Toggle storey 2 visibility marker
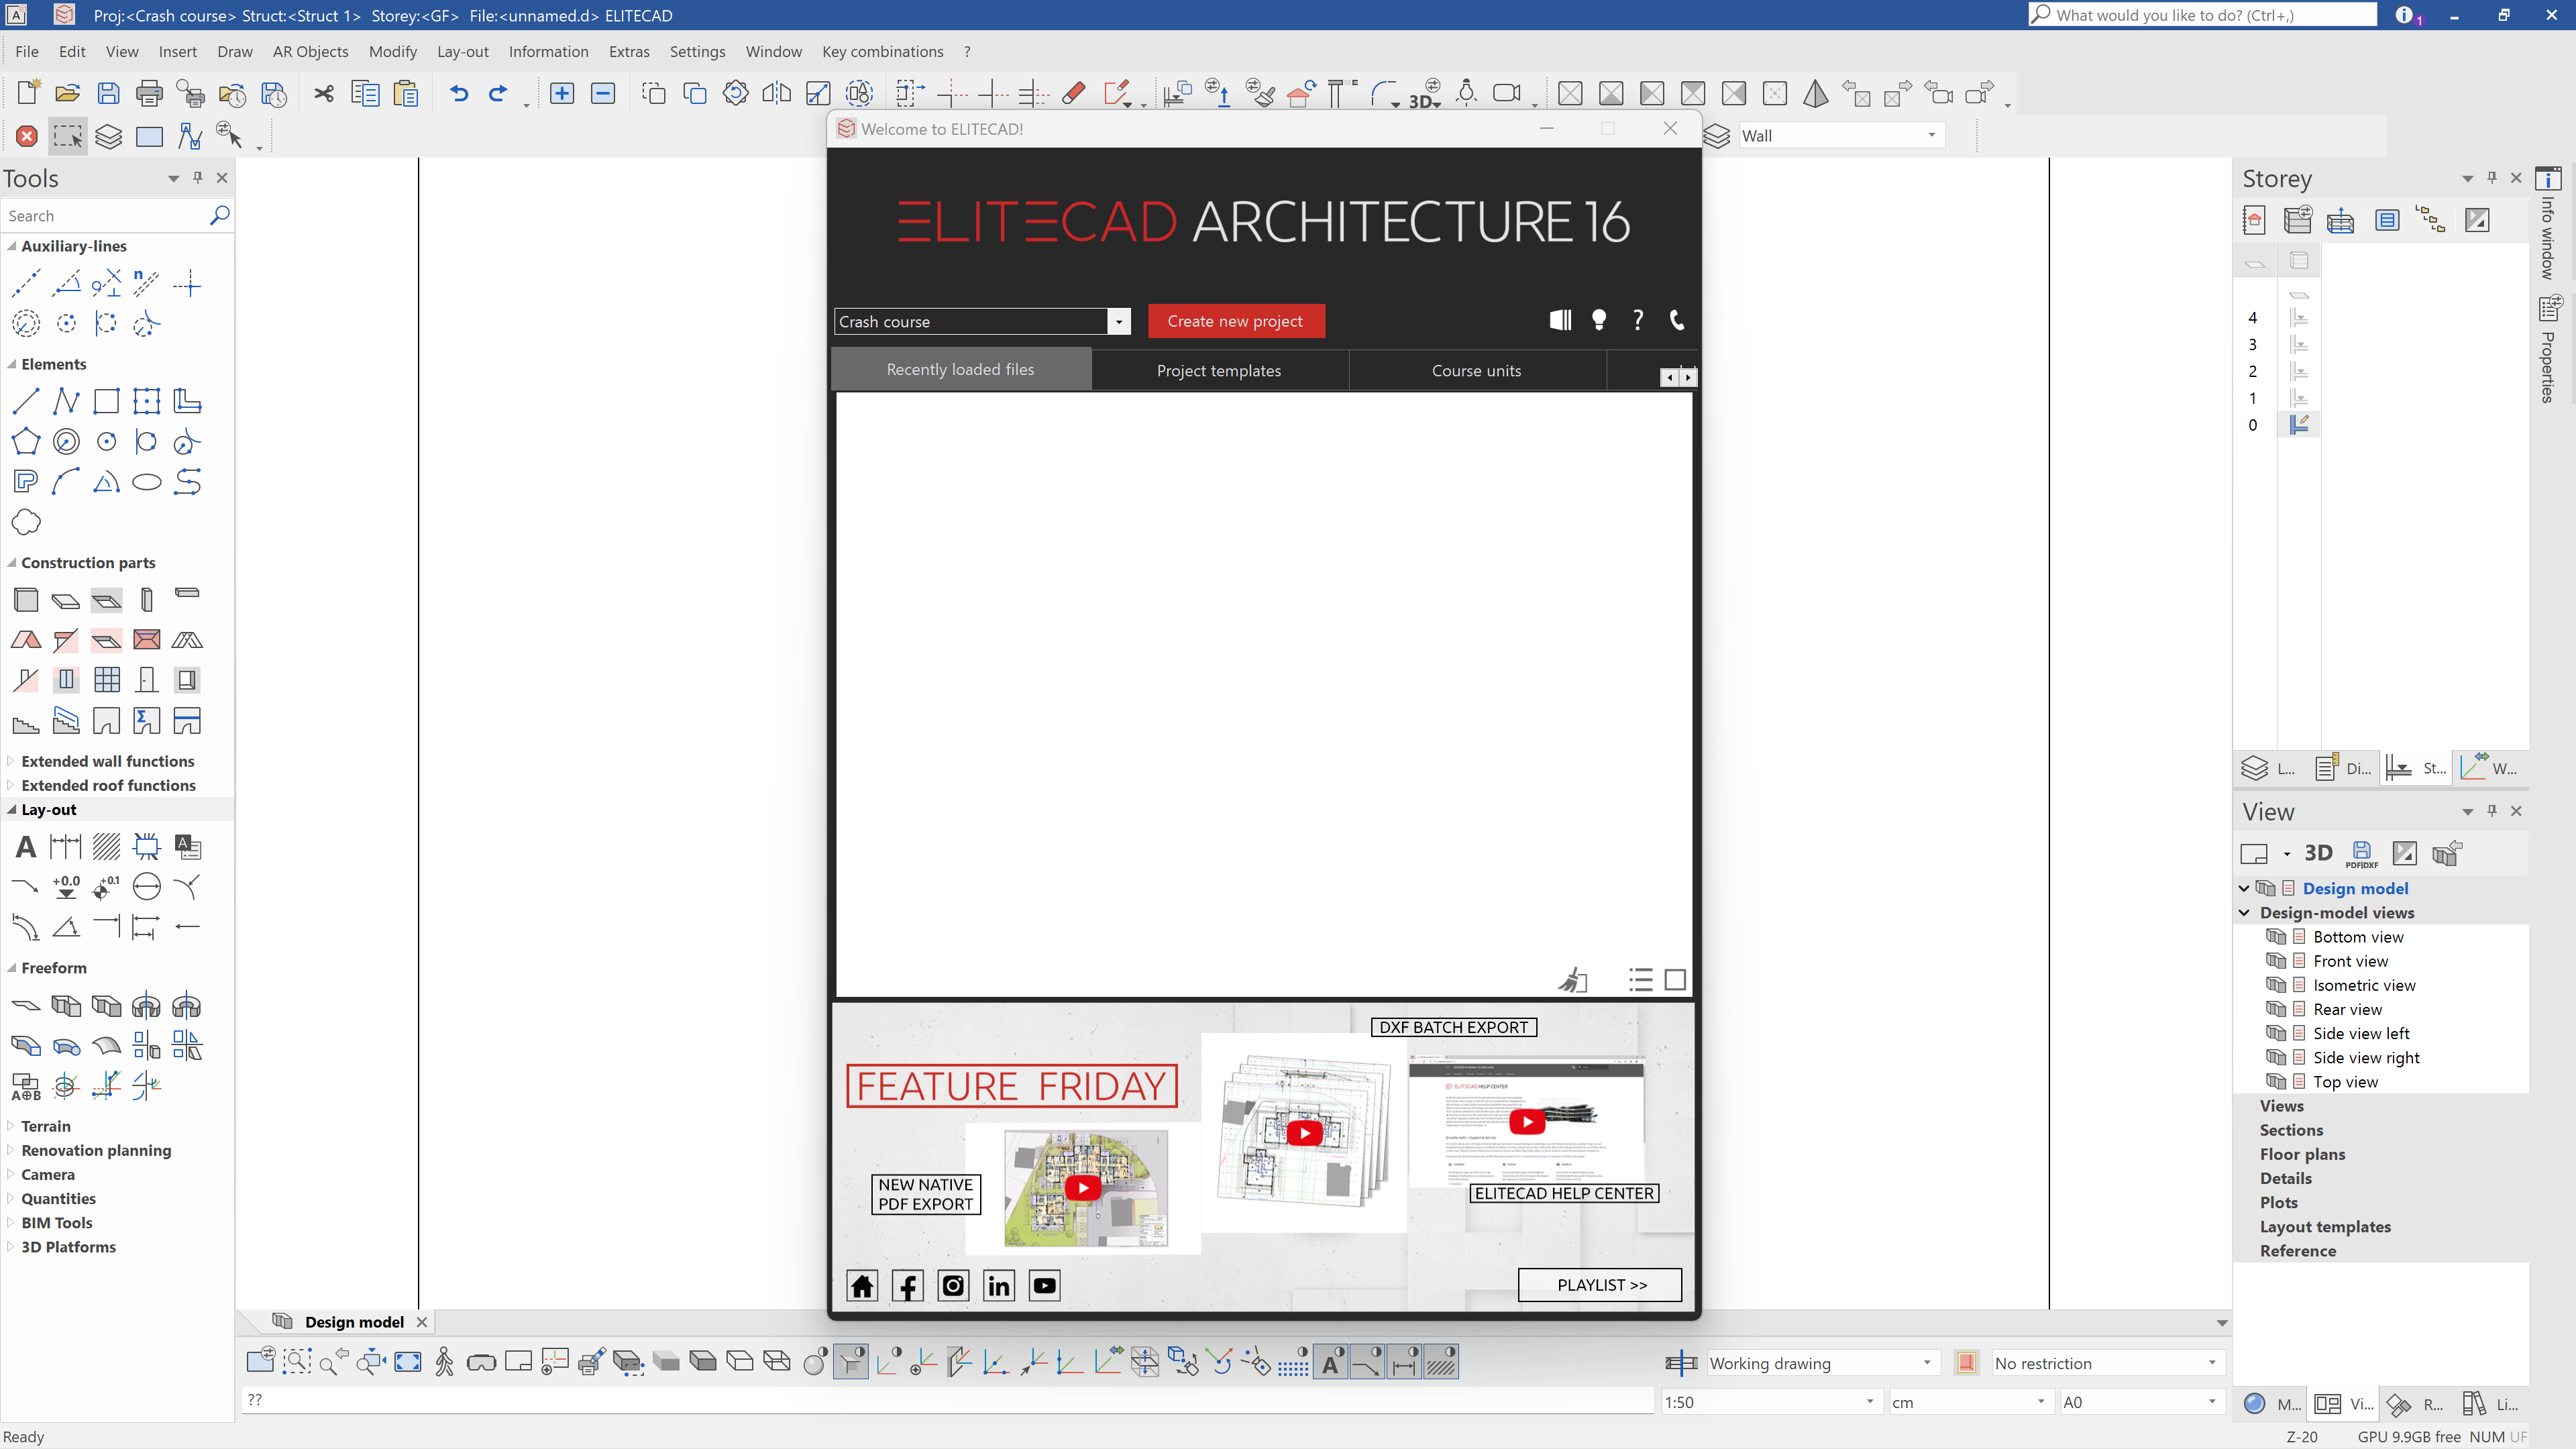 click(x=2299, y=371)
